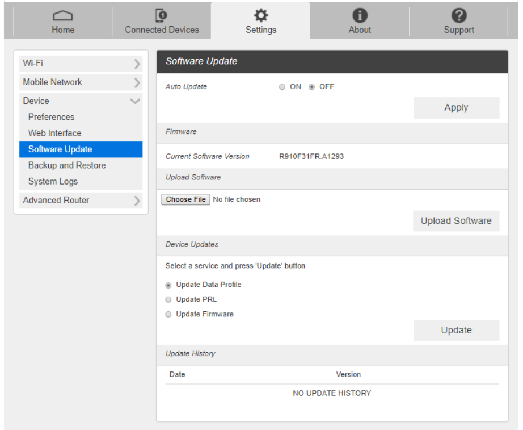This screenshot has width=523, height=430.
Task: Click the Settings gear icon
Action: click(x=261, y=15)
